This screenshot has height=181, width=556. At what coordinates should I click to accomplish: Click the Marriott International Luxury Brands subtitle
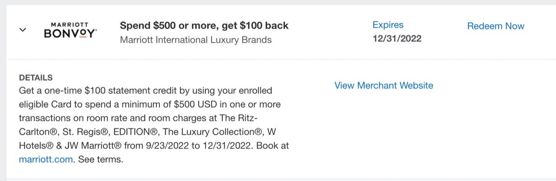(x=195, y=40)
